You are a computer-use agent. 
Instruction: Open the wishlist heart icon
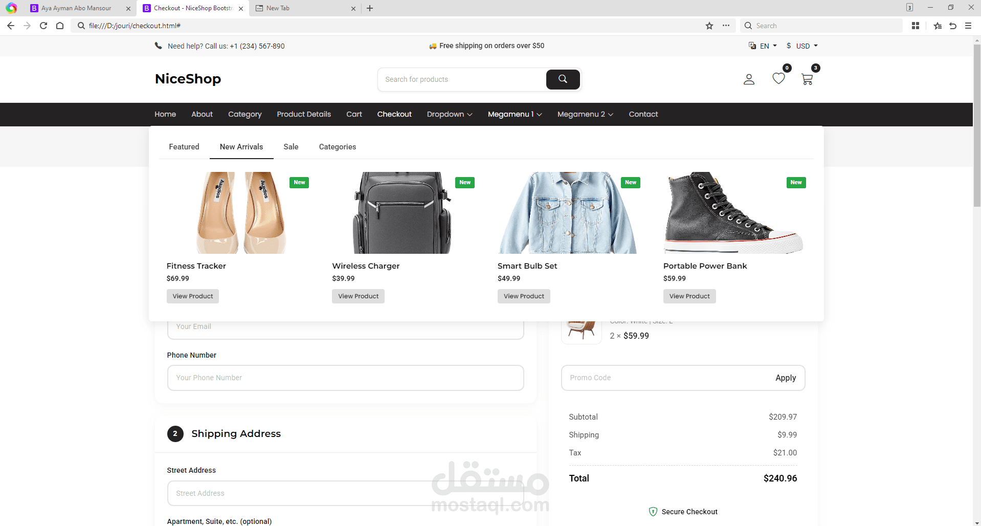[778, 79]
